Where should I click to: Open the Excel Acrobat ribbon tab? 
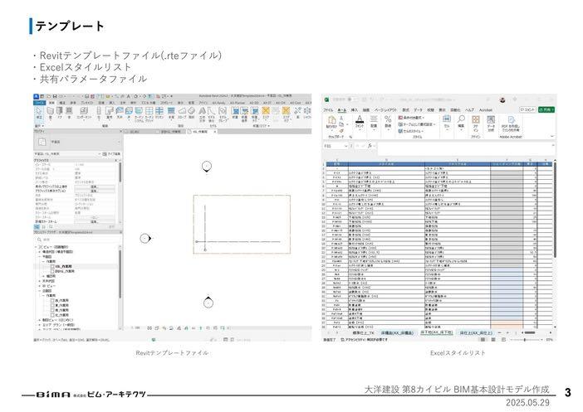[486, 110]
